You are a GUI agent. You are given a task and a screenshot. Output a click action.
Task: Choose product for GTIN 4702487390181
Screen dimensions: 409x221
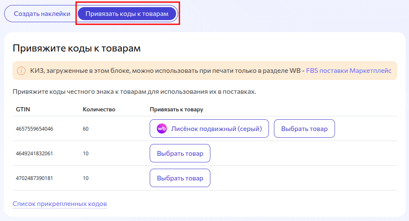(x=180, y=178)
